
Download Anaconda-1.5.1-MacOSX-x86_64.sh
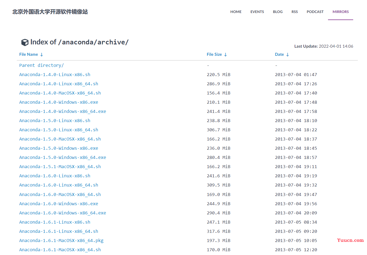[x=60, y=166]
